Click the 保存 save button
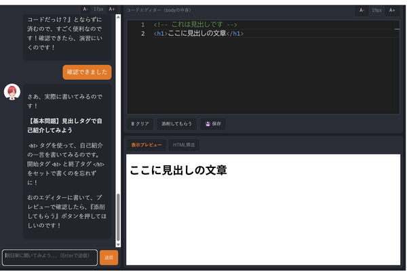Viewport: 407px width, 271px height. pos(213,124)
